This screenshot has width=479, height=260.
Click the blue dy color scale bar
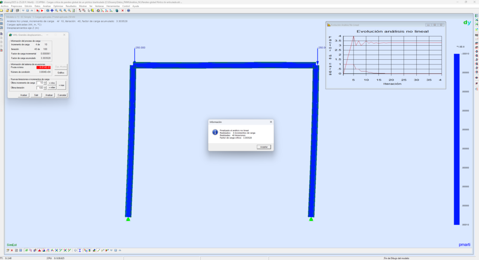coord(456,139)
